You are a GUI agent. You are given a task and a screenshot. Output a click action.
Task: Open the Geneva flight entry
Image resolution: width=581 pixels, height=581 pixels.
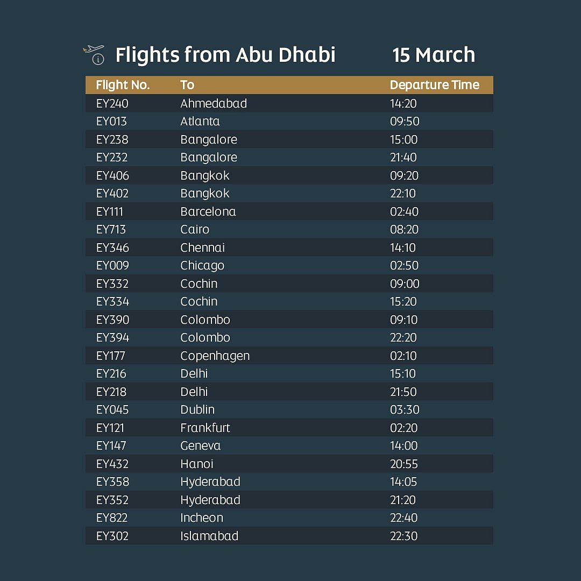[x=201, y=445]
